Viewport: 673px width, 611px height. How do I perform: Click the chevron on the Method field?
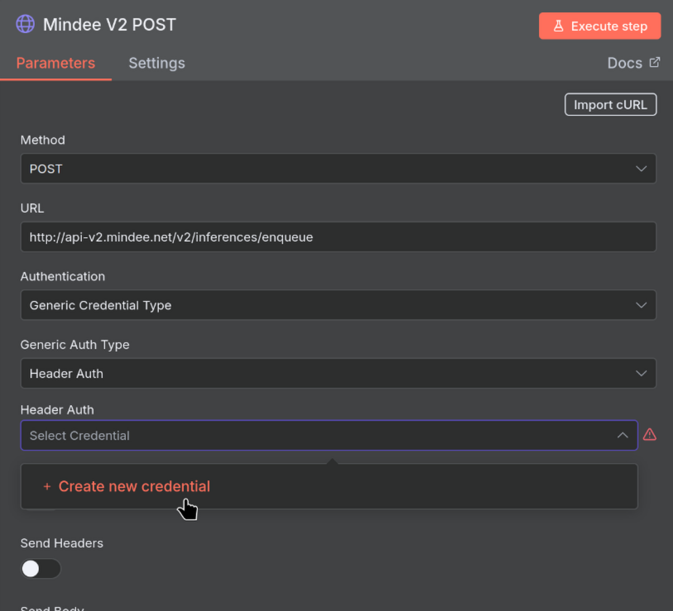tap(641, 169)
